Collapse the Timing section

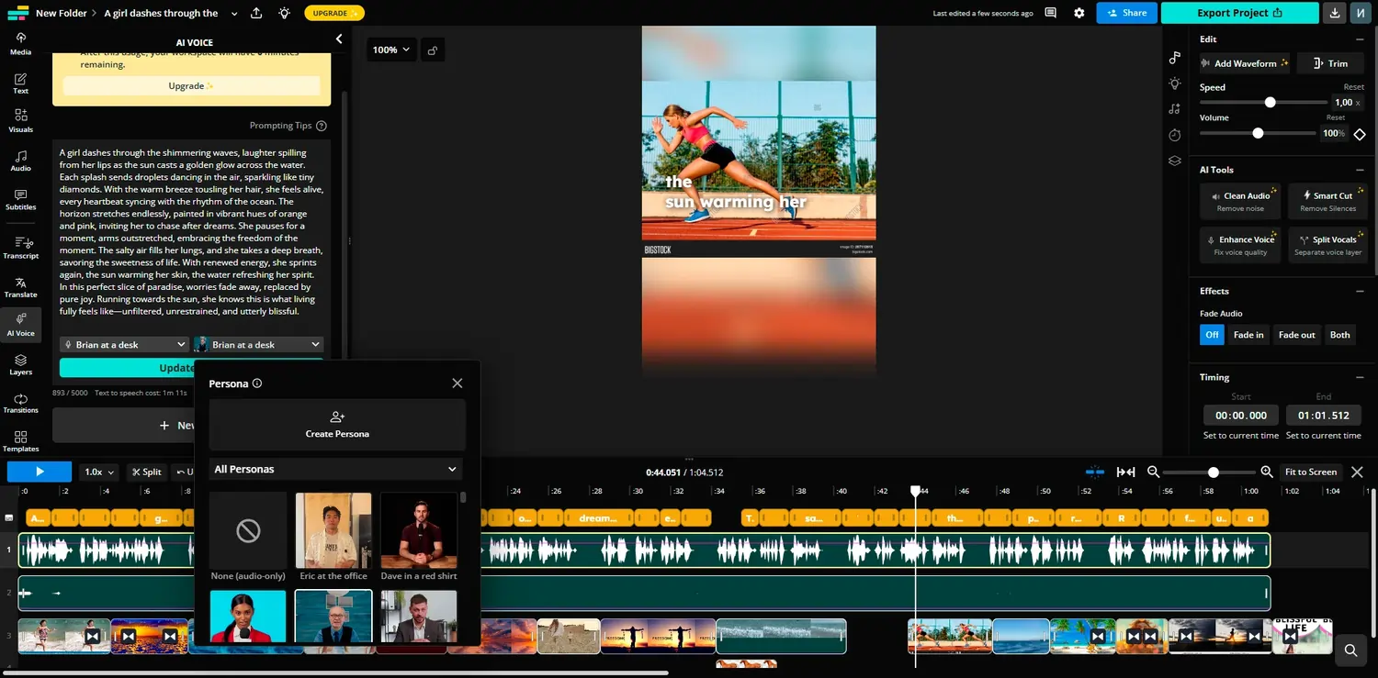tap(1360, 377)
